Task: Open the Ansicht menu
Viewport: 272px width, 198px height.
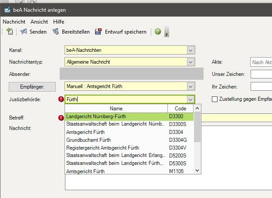Action: click(39, 22)
